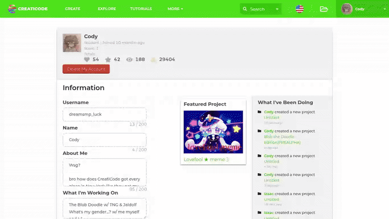Open the MORE dropdown menu
This screenshot has height=219, width=389.
pos(175,9)
